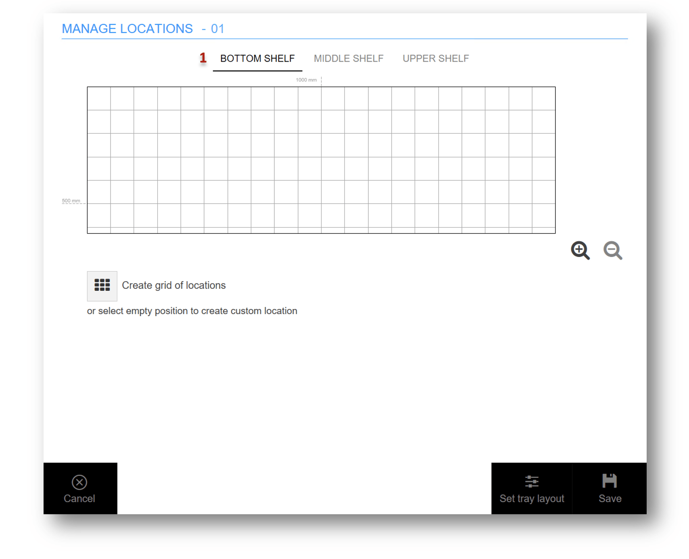Click the 500 mm ruler marker
Image resolution: width=689 pixels, height=559 pixels.
coord(71,201)
